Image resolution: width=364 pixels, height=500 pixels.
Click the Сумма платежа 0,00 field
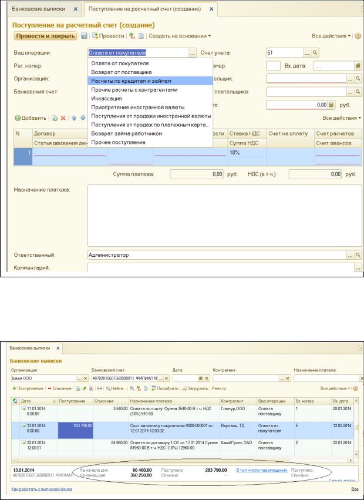[196, 175]
